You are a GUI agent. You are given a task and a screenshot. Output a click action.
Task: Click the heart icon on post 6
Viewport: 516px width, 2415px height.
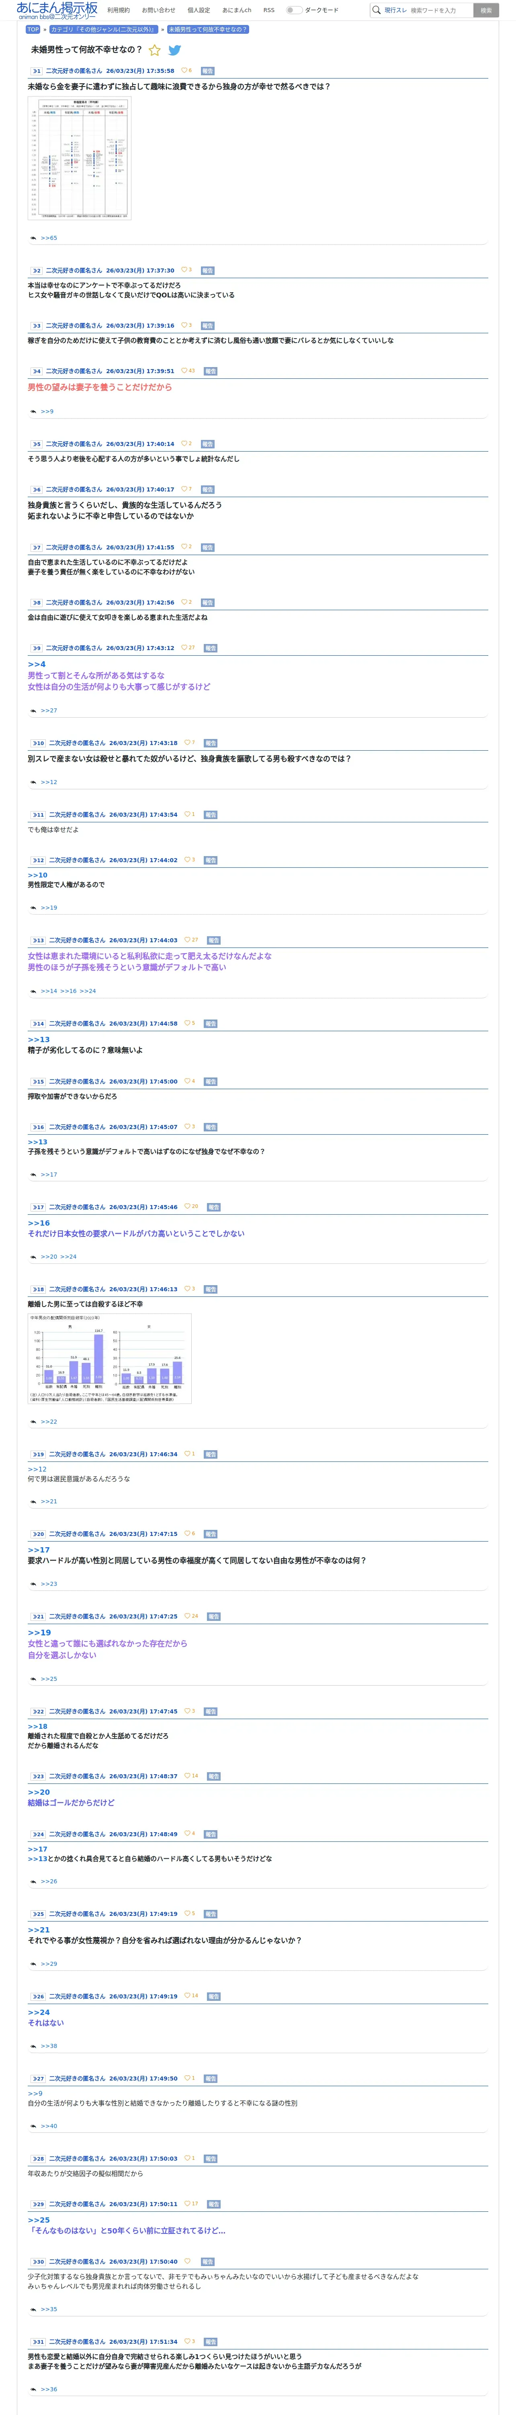[x=184, y=489]
